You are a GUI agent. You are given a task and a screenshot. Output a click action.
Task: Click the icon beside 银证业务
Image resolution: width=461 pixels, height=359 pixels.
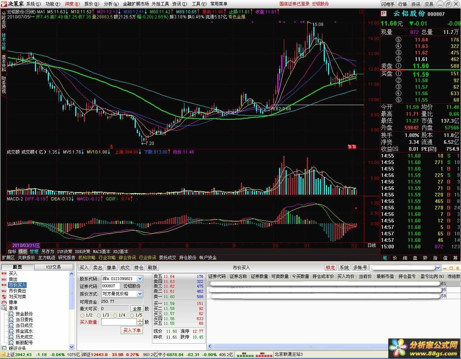coord(4,348)
